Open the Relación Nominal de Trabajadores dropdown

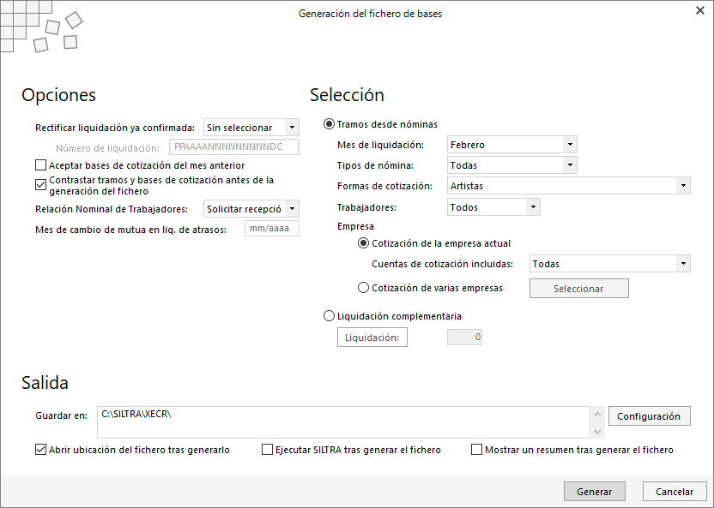[x=251, y=209]
